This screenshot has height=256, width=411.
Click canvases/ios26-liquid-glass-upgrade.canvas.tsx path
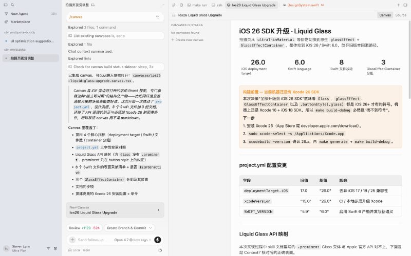coord(115,78)
